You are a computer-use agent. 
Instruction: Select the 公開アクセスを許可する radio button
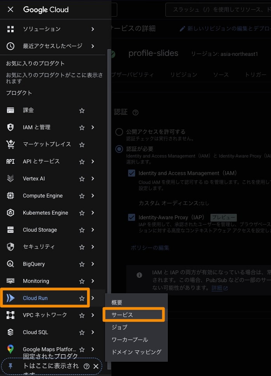click(x=119, y=132)
